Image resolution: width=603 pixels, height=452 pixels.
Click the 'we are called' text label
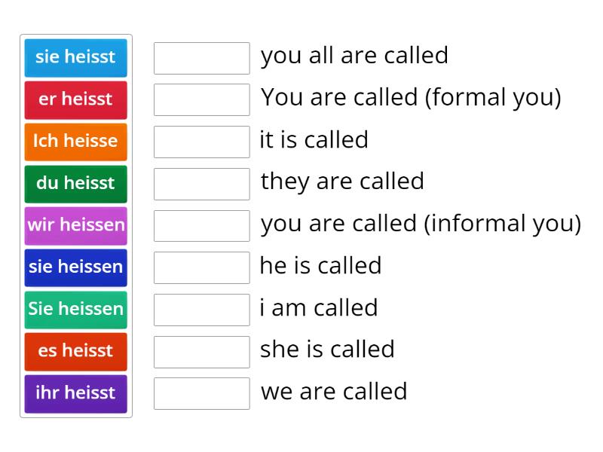pos(333,392)
